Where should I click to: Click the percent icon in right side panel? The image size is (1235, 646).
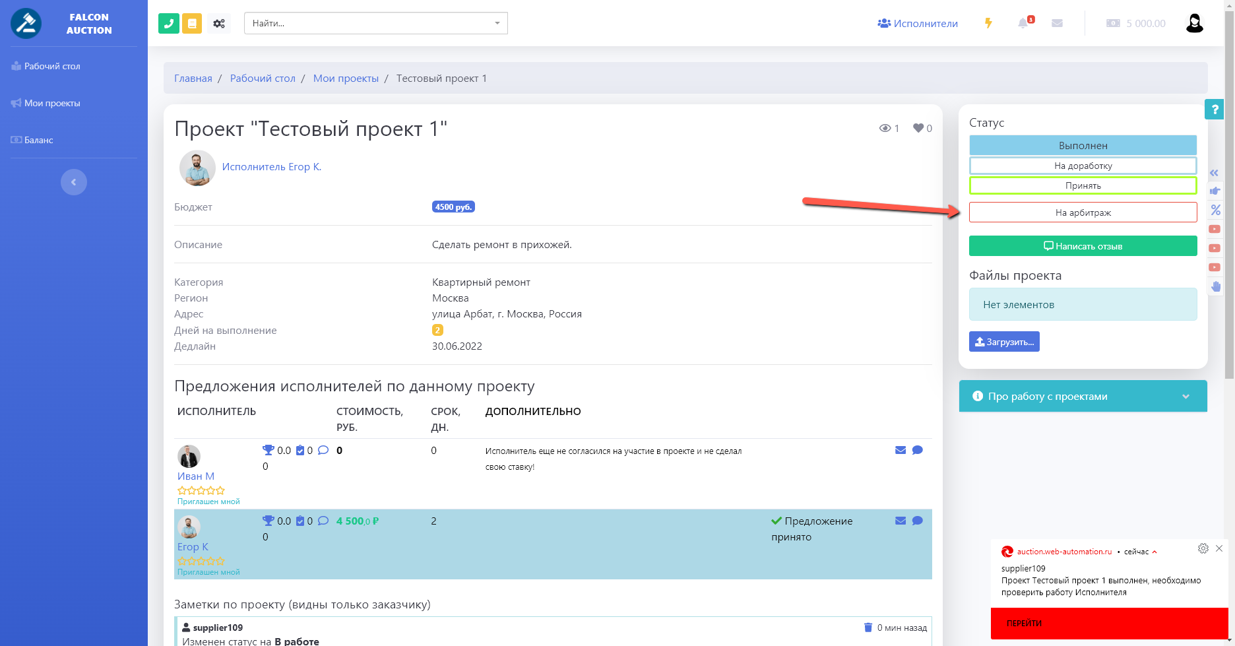pyautogui.click(x=1215, y=210)
